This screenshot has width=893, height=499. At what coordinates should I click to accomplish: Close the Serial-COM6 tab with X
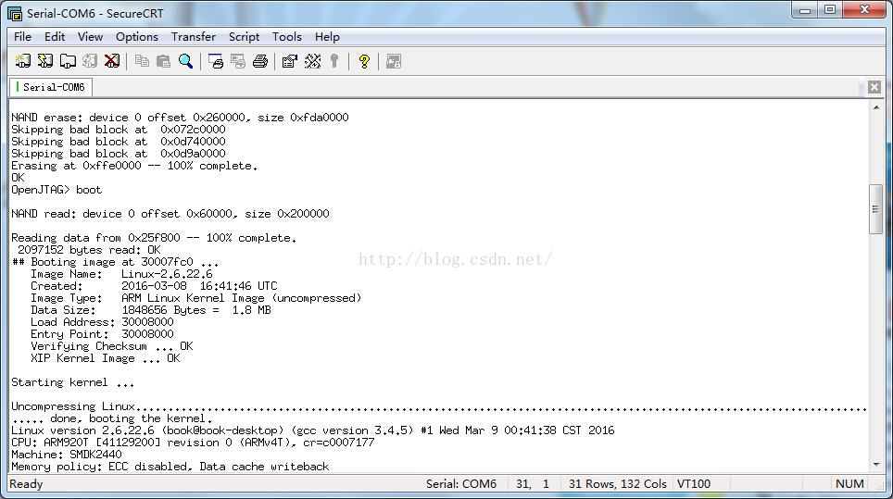click(874, 87)
